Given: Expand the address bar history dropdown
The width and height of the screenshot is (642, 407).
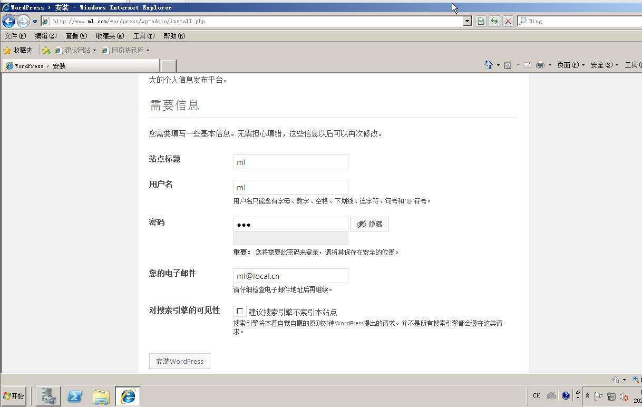Looking at the screenshot, I should click(x=467, y=21).
